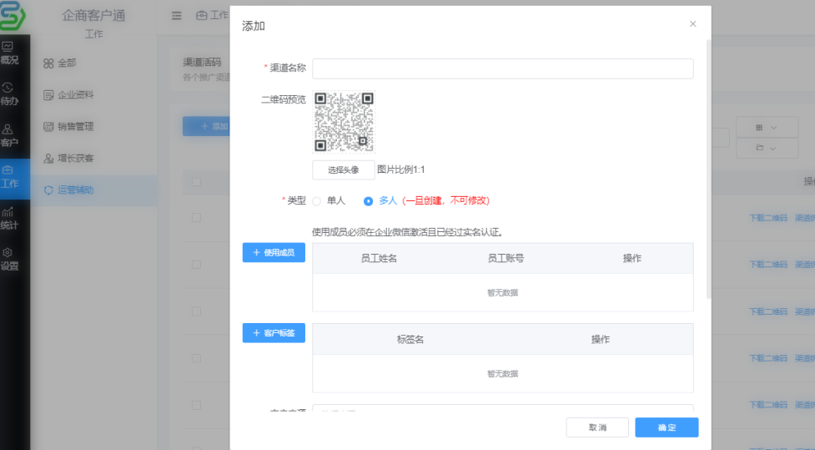Screen dimensions: 815x450
Task: Click 下载二维码 link in the first row
Action: [768, 218]
